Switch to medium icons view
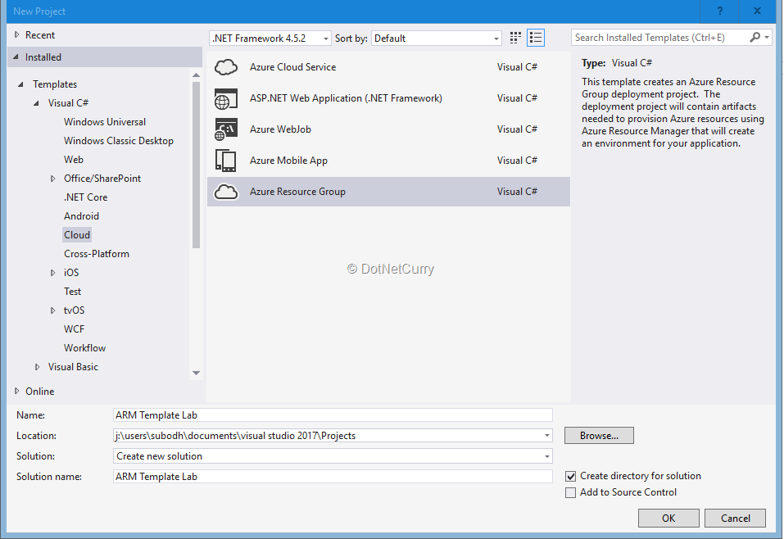This screenshot has width=784, height=539. [515, 38]
